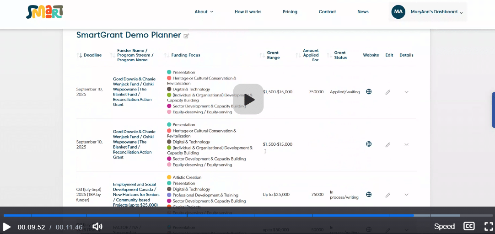Click the 75000 amount cell

pos(317,195)
